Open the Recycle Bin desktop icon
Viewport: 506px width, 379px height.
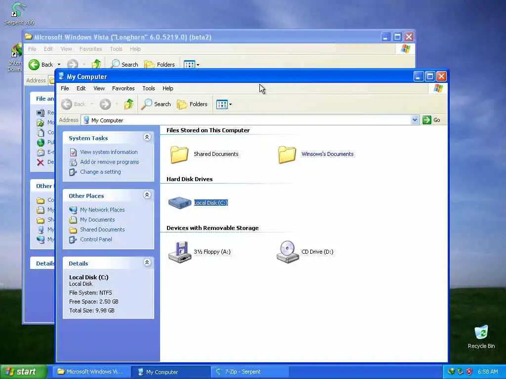[481, 337]
